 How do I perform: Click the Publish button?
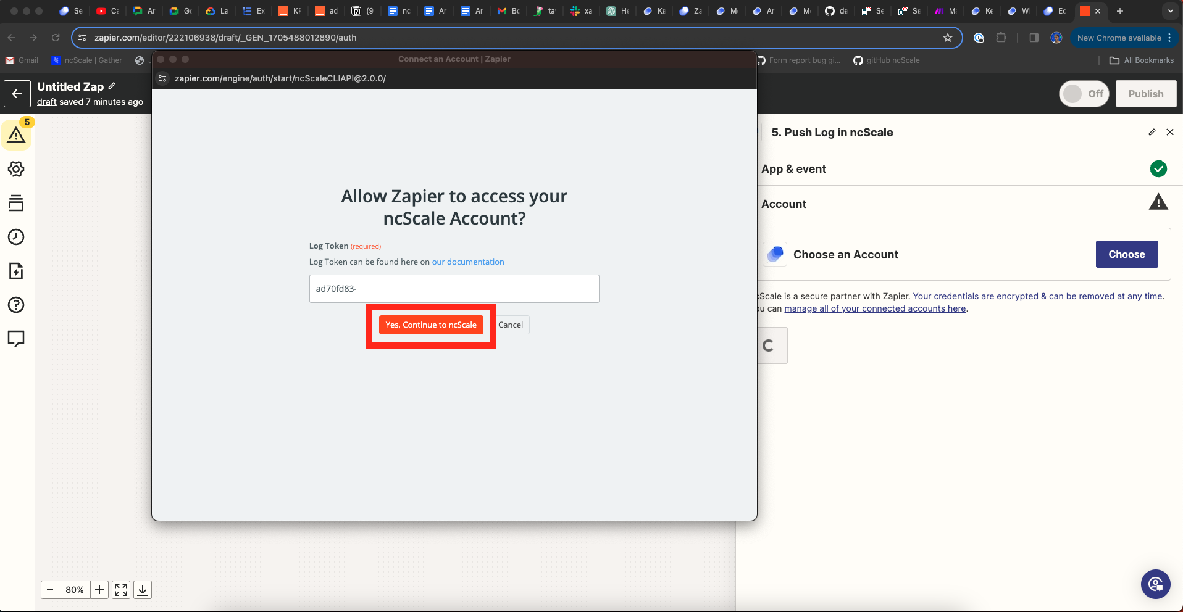(1146, 94)
